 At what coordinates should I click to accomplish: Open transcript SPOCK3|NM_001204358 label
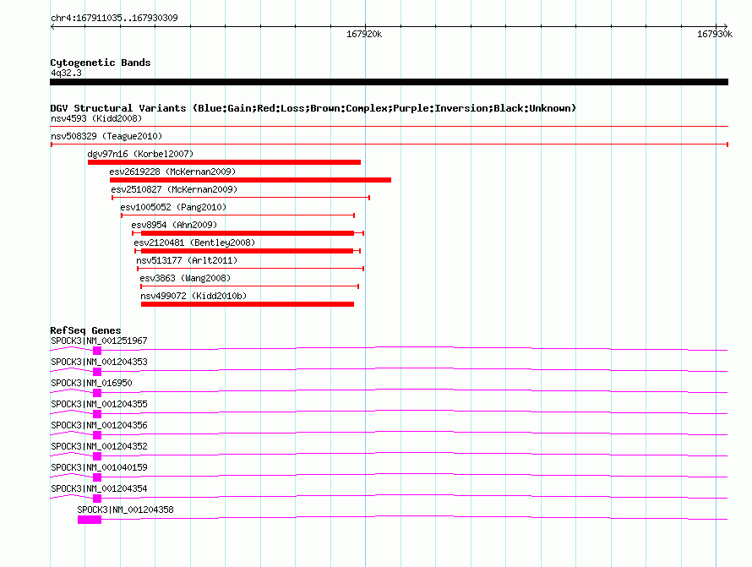(x=125, y=510)
